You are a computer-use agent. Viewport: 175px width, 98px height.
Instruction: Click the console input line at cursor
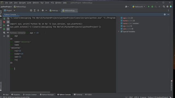[63, 69]
